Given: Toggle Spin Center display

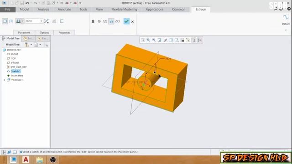Looking at the screenshot, I should click(x=199, y=40).
